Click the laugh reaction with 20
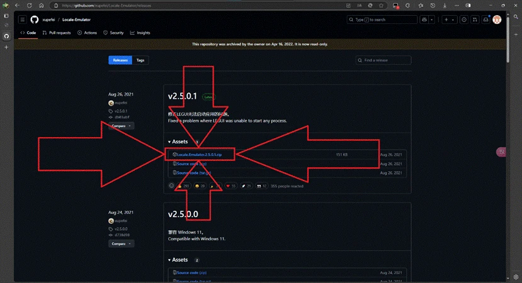This screenshot has width=522, height=283. pyautogui.click(x=200, y=186)
